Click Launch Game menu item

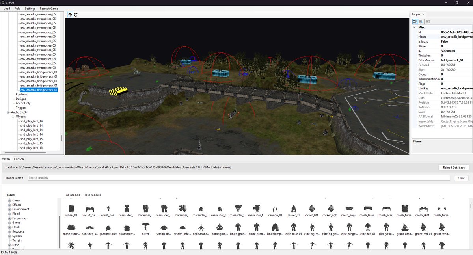[x=49, y=8]
